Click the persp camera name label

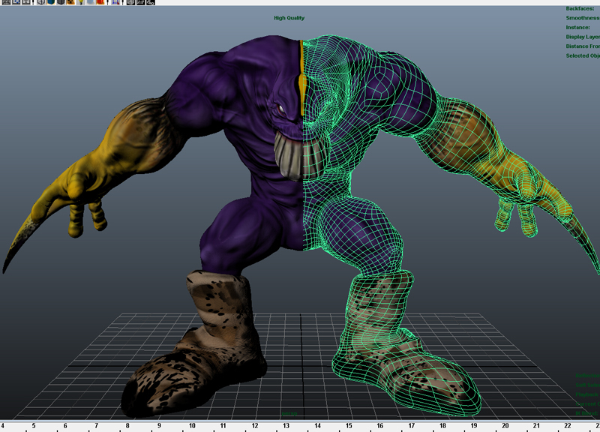click(289, 413)
